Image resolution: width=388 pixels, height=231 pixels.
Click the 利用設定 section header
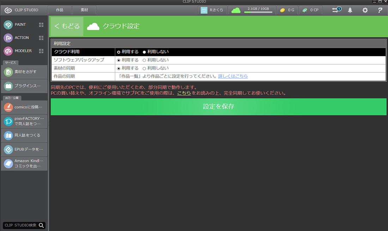coord(62,44)
